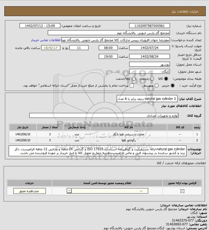This screenshot has width=209, height=230.
Task: Click the جزئیات اطلاعات نیاز title bar
Action: pyautogui.click(x=105, y=11)
